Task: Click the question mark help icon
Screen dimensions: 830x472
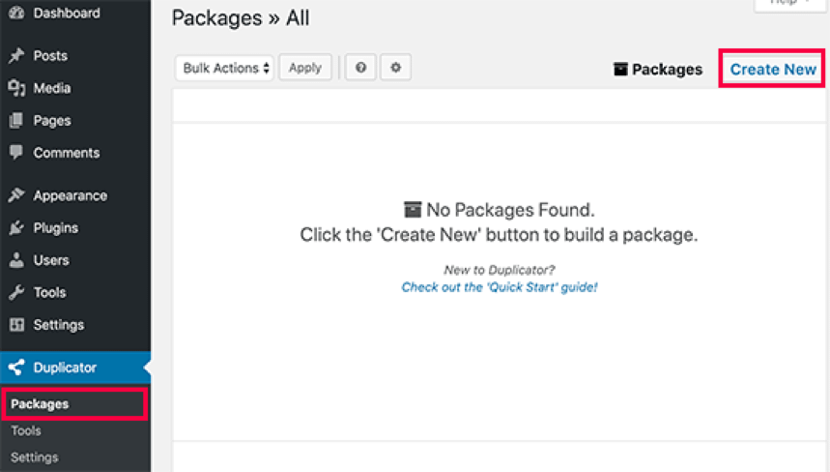Action: click(360, 68)
